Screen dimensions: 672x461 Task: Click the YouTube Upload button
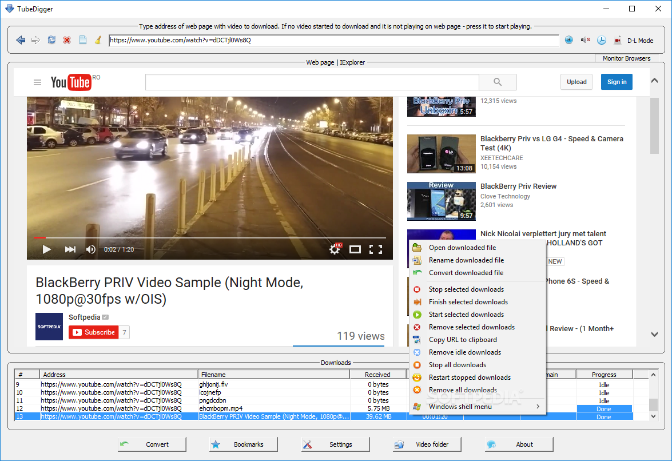click(576, 82)
